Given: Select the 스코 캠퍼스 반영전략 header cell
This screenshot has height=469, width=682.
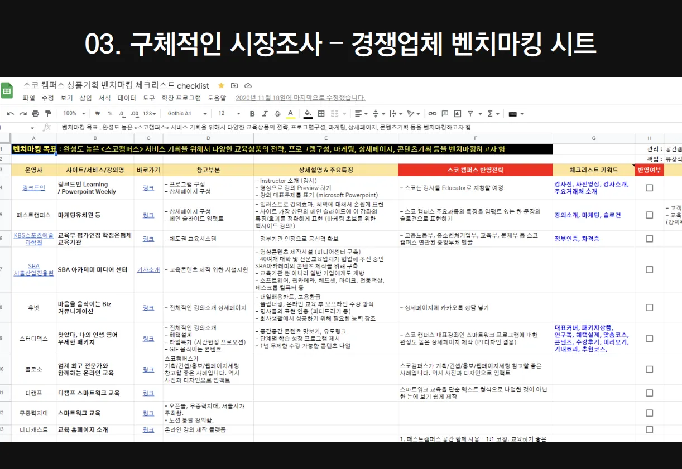Looking at the screenshot, I should (476, 170).
